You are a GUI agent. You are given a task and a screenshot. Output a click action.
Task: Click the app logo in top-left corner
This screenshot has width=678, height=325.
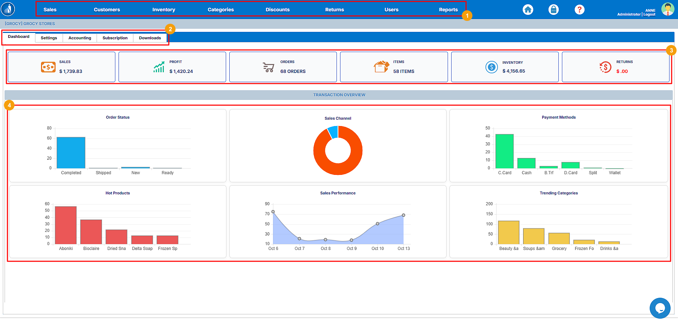click(x=8, y=9)
